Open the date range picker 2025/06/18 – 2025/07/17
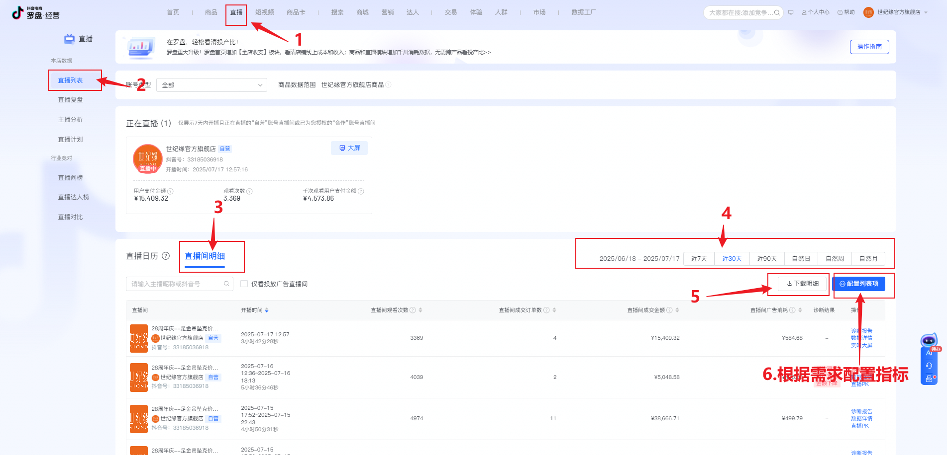 click(639, 258)
